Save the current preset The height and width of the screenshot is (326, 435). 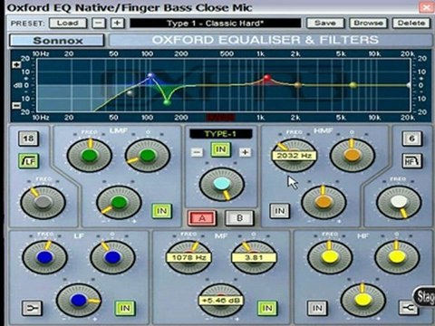[x=325, y=24]
